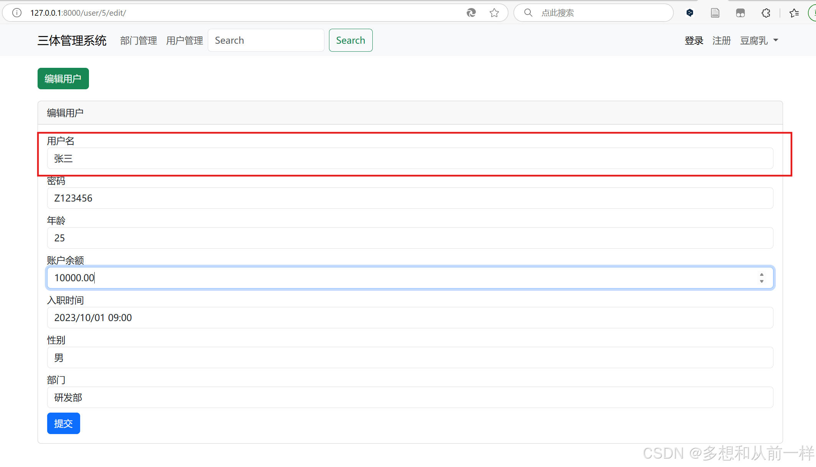Open the dark blue hexagon extension icon

(690, 13)
